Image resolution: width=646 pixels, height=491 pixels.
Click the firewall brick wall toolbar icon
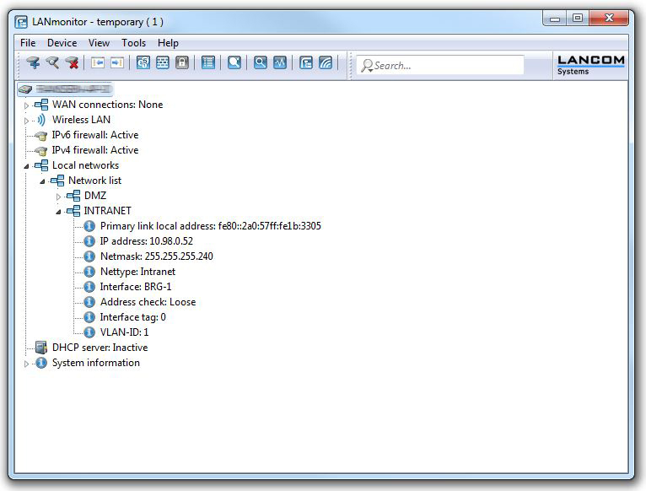click(x=163, y=62)
